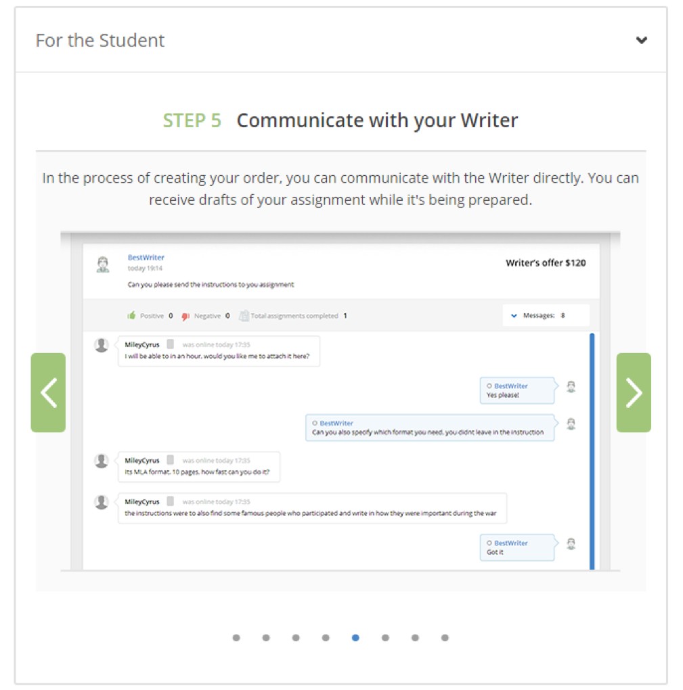
Task: Advance to next step with right arrow
Action: pyautogui.click(x=633, y=392)
